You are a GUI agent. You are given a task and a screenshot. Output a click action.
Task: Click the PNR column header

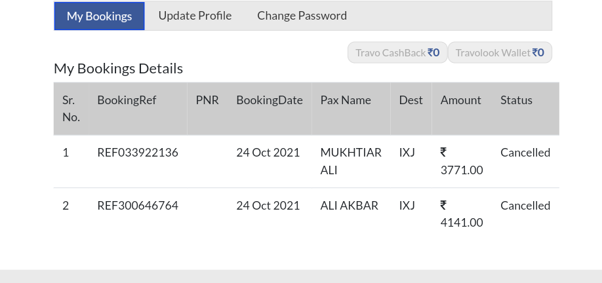(207, 100)
